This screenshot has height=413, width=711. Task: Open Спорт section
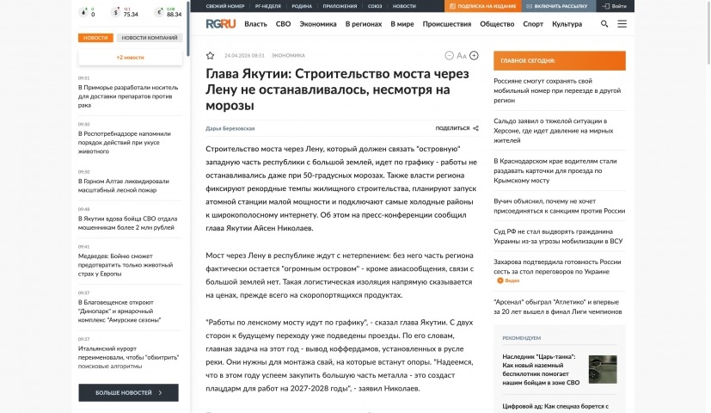tap(533, 24)
